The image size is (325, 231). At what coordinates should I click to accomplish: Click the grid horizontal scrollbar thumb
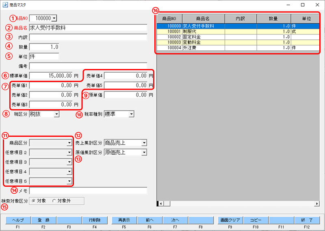pyautogui.click(x=167, y=204)
